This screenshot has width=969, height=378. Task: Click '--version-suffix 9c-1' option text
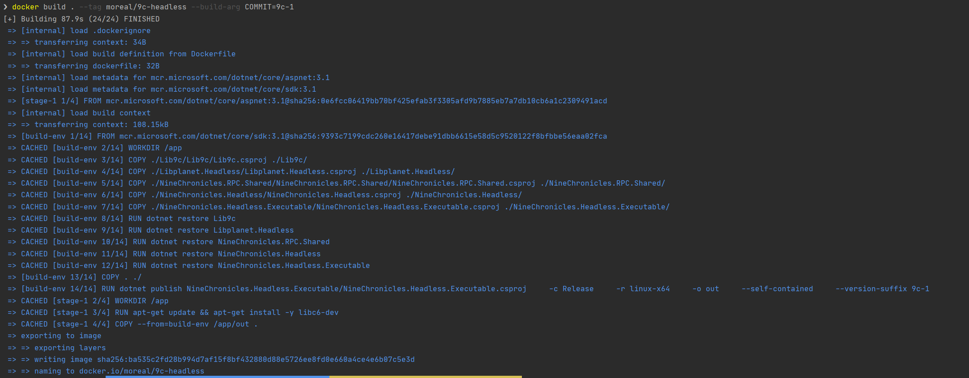click(883, 289)
